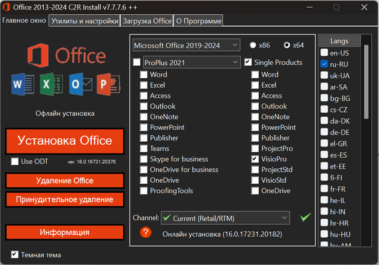The width and height of the screenshot is (379, 265).
Task: Uncheck the ru-RU language
Action: pos(324,64)
